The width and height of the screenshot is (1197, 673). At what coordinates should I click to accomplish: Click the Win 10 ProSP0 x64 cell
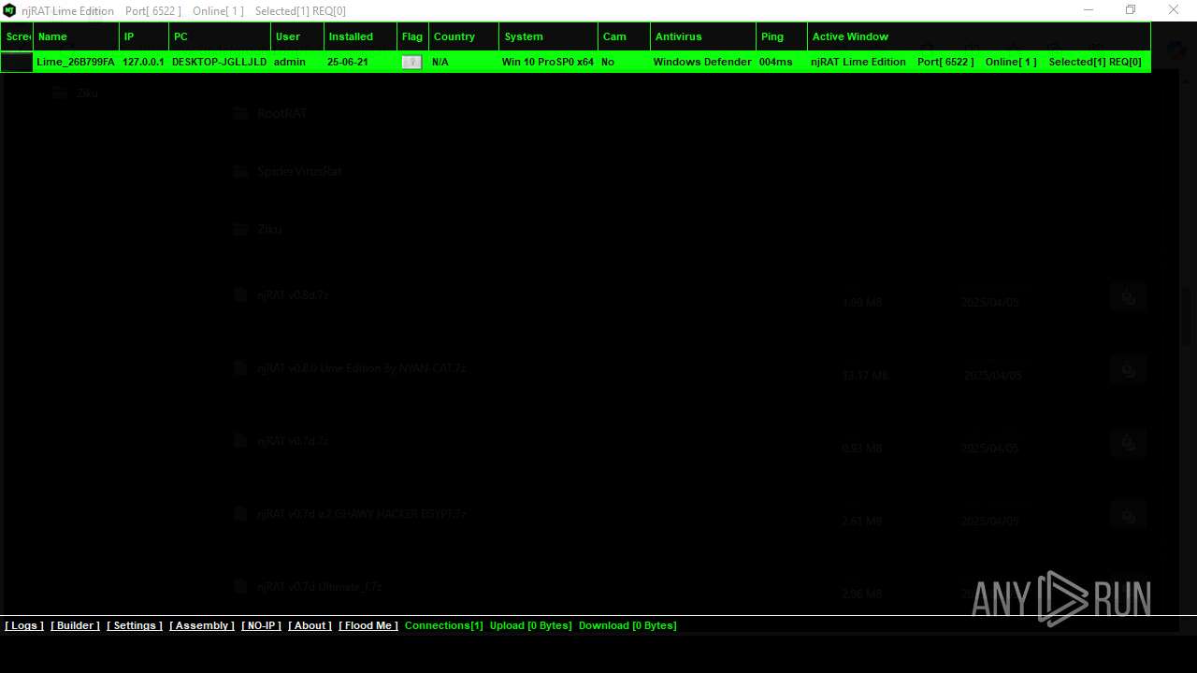(548, 62)
